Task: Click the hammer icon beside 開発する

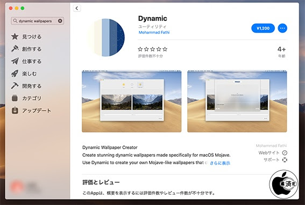Action: pyautogui.click(x=15, y=86)
